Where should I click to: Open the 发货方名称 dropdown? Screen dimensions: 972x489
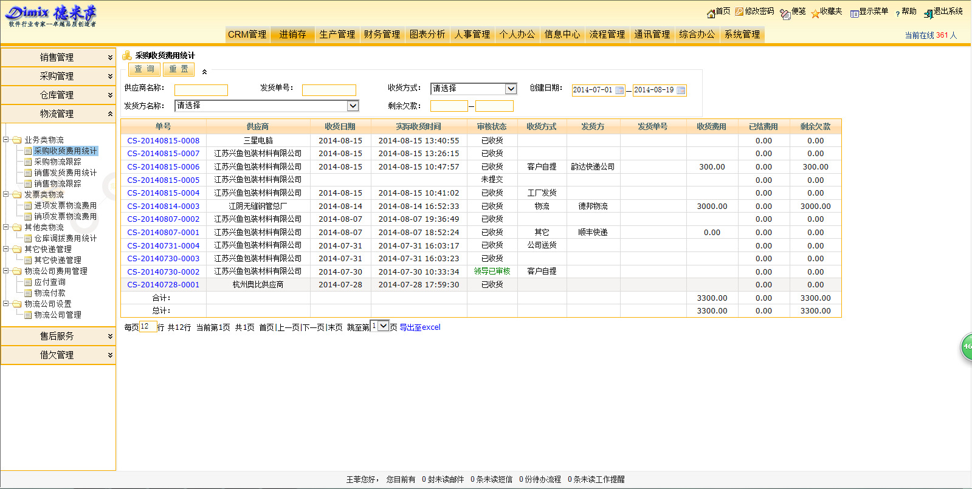pyautogui.click(x=267, y=106)
